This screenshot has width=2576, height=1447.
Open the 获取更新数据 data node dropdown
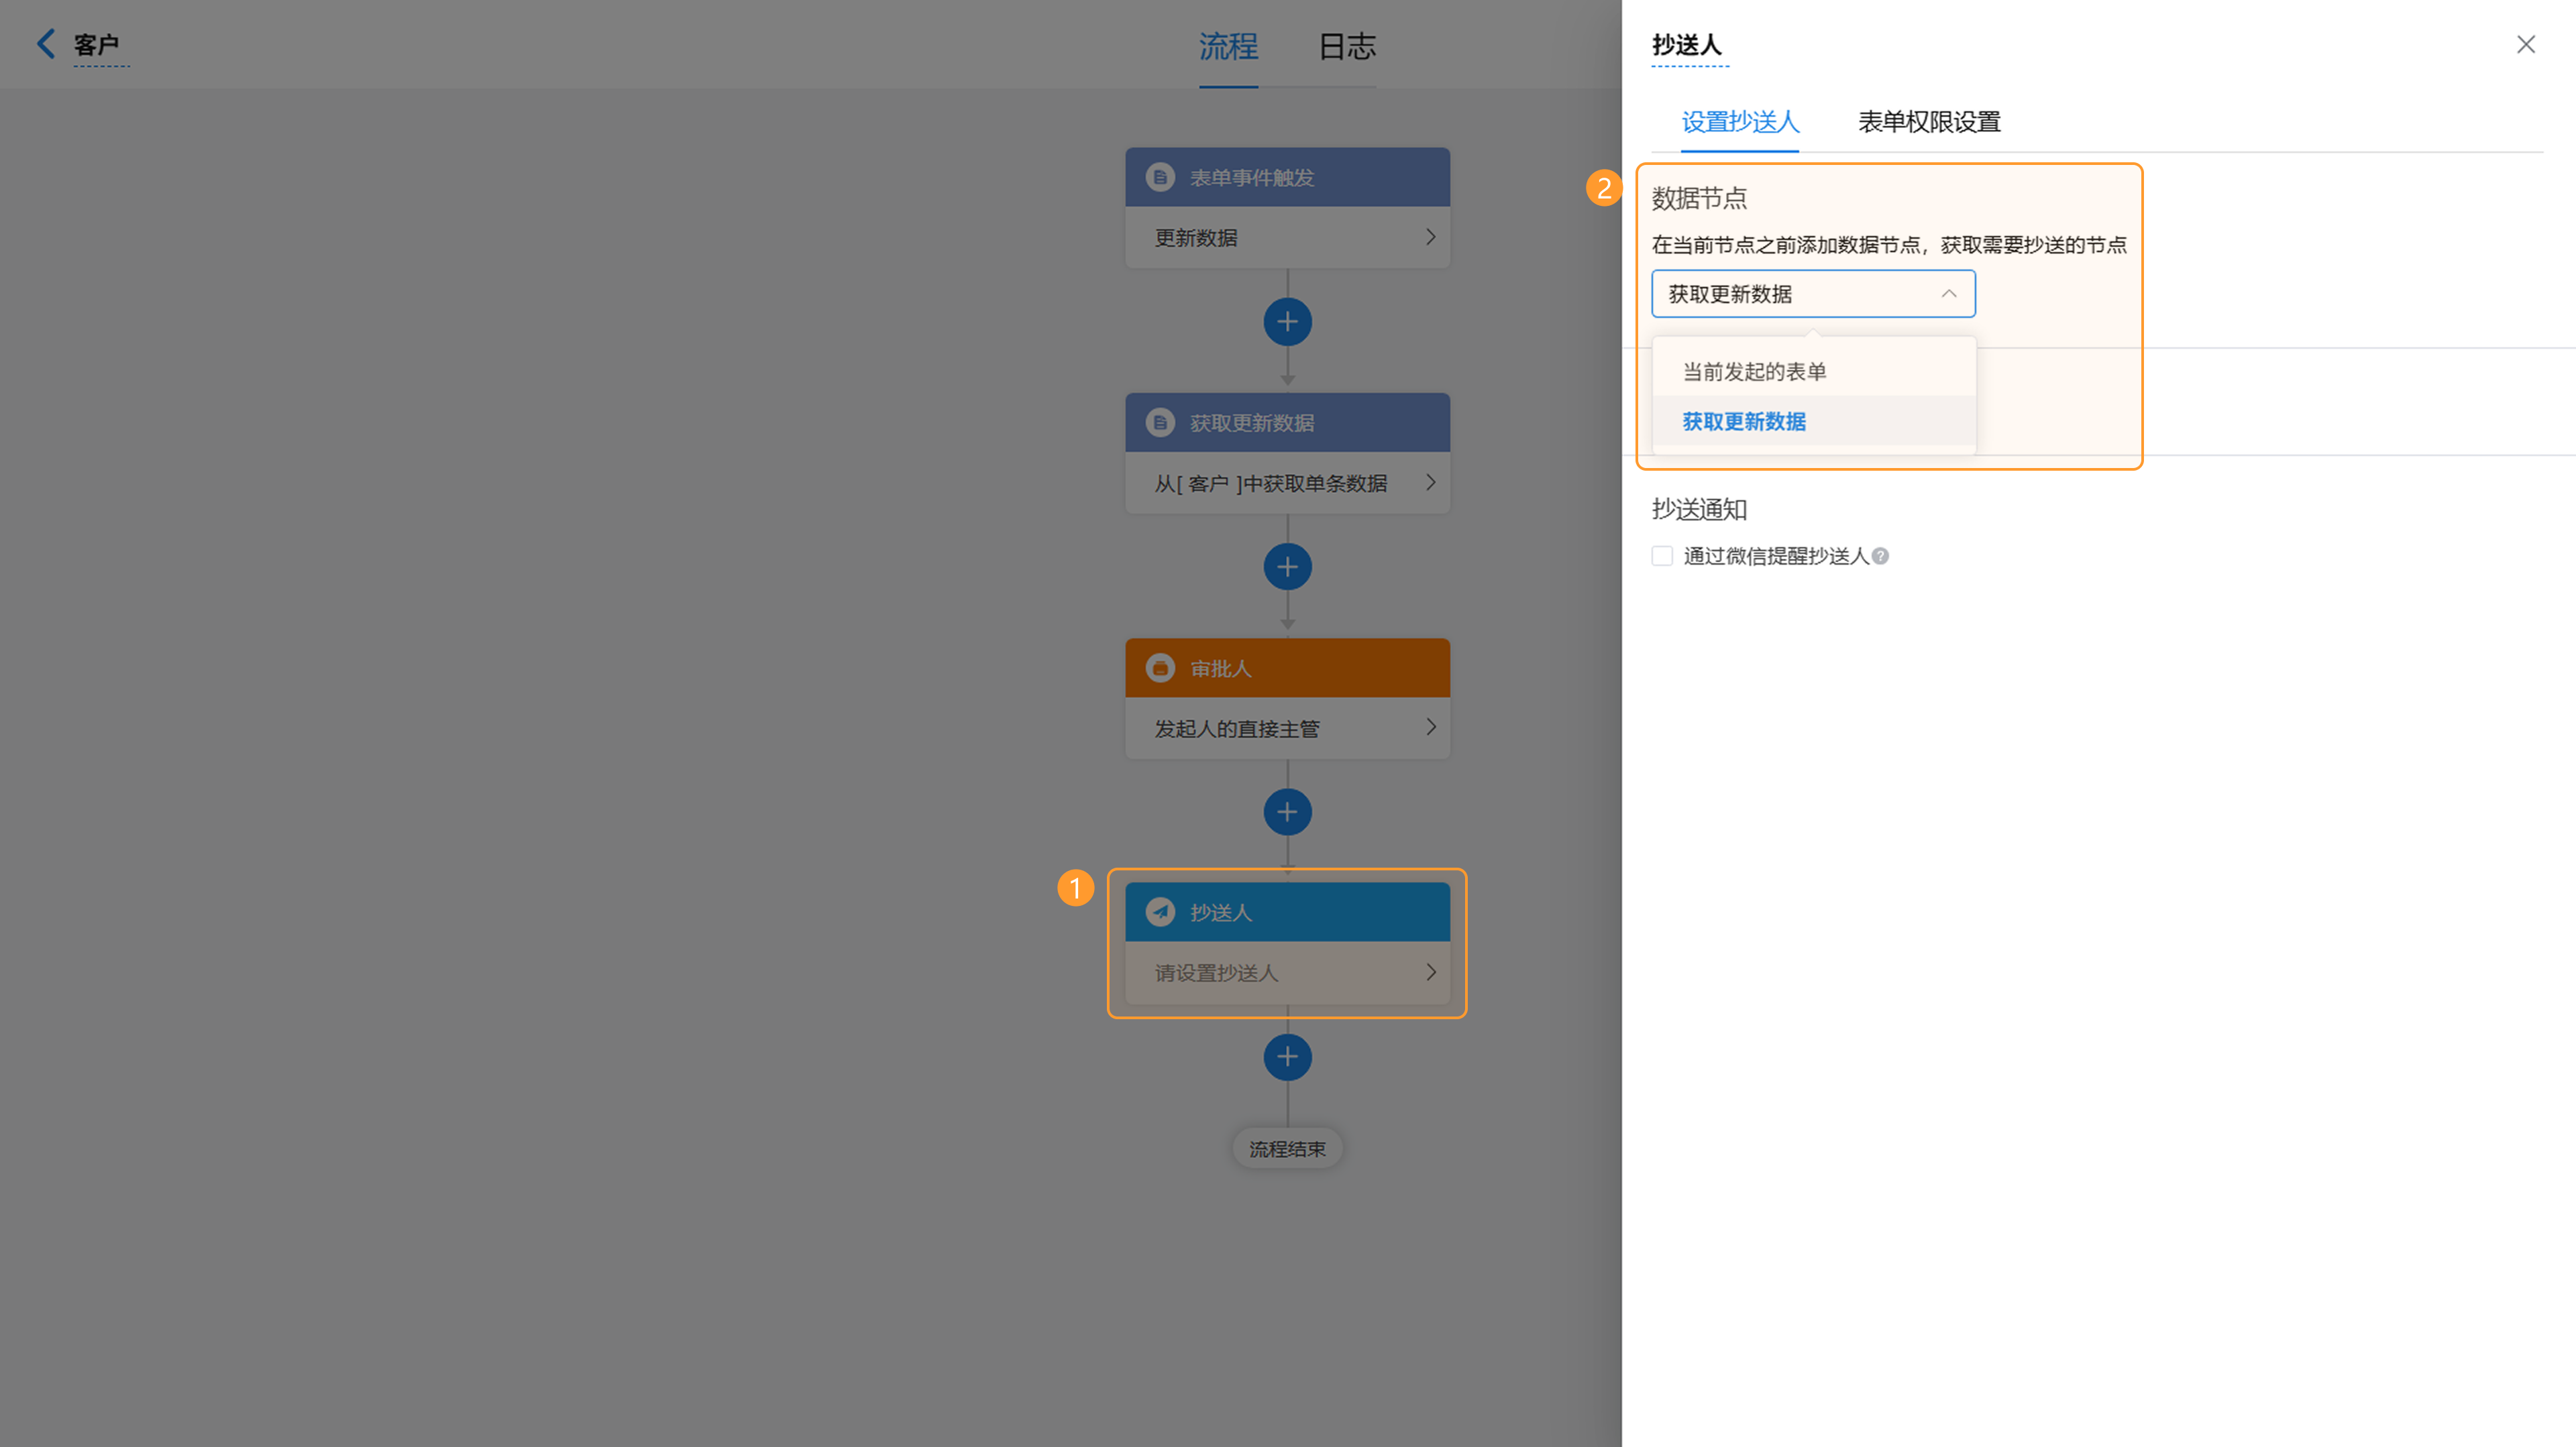pyautogui.click(x=1813, y=294)
